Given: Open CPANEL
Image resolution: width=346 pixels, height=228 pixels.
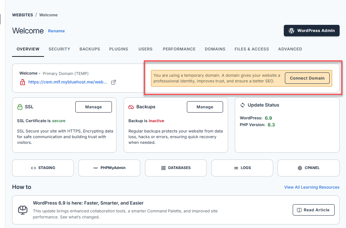Looking at the screenshot, I should (x=308, y=168).
